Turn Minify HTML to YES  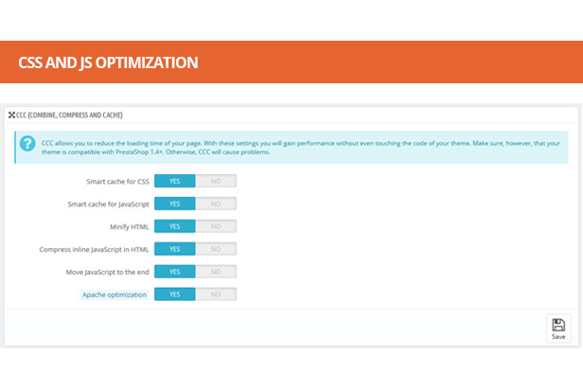tap(174, 226)
